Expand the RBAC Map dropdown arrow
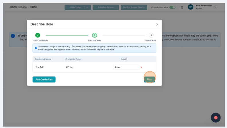This screenshot has width=227, height=128. pos(87,7)
